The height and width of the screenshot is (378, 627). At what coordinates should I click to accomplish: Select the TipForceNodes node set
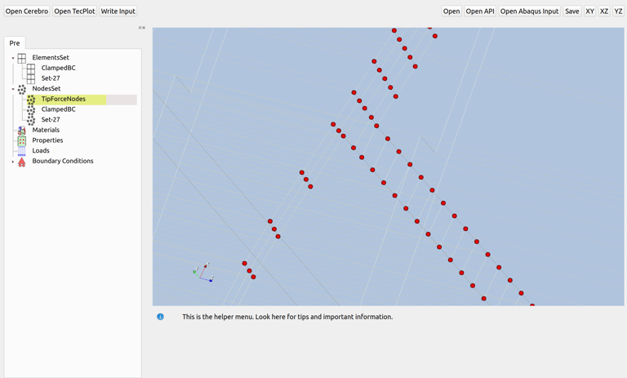point(64,100)
